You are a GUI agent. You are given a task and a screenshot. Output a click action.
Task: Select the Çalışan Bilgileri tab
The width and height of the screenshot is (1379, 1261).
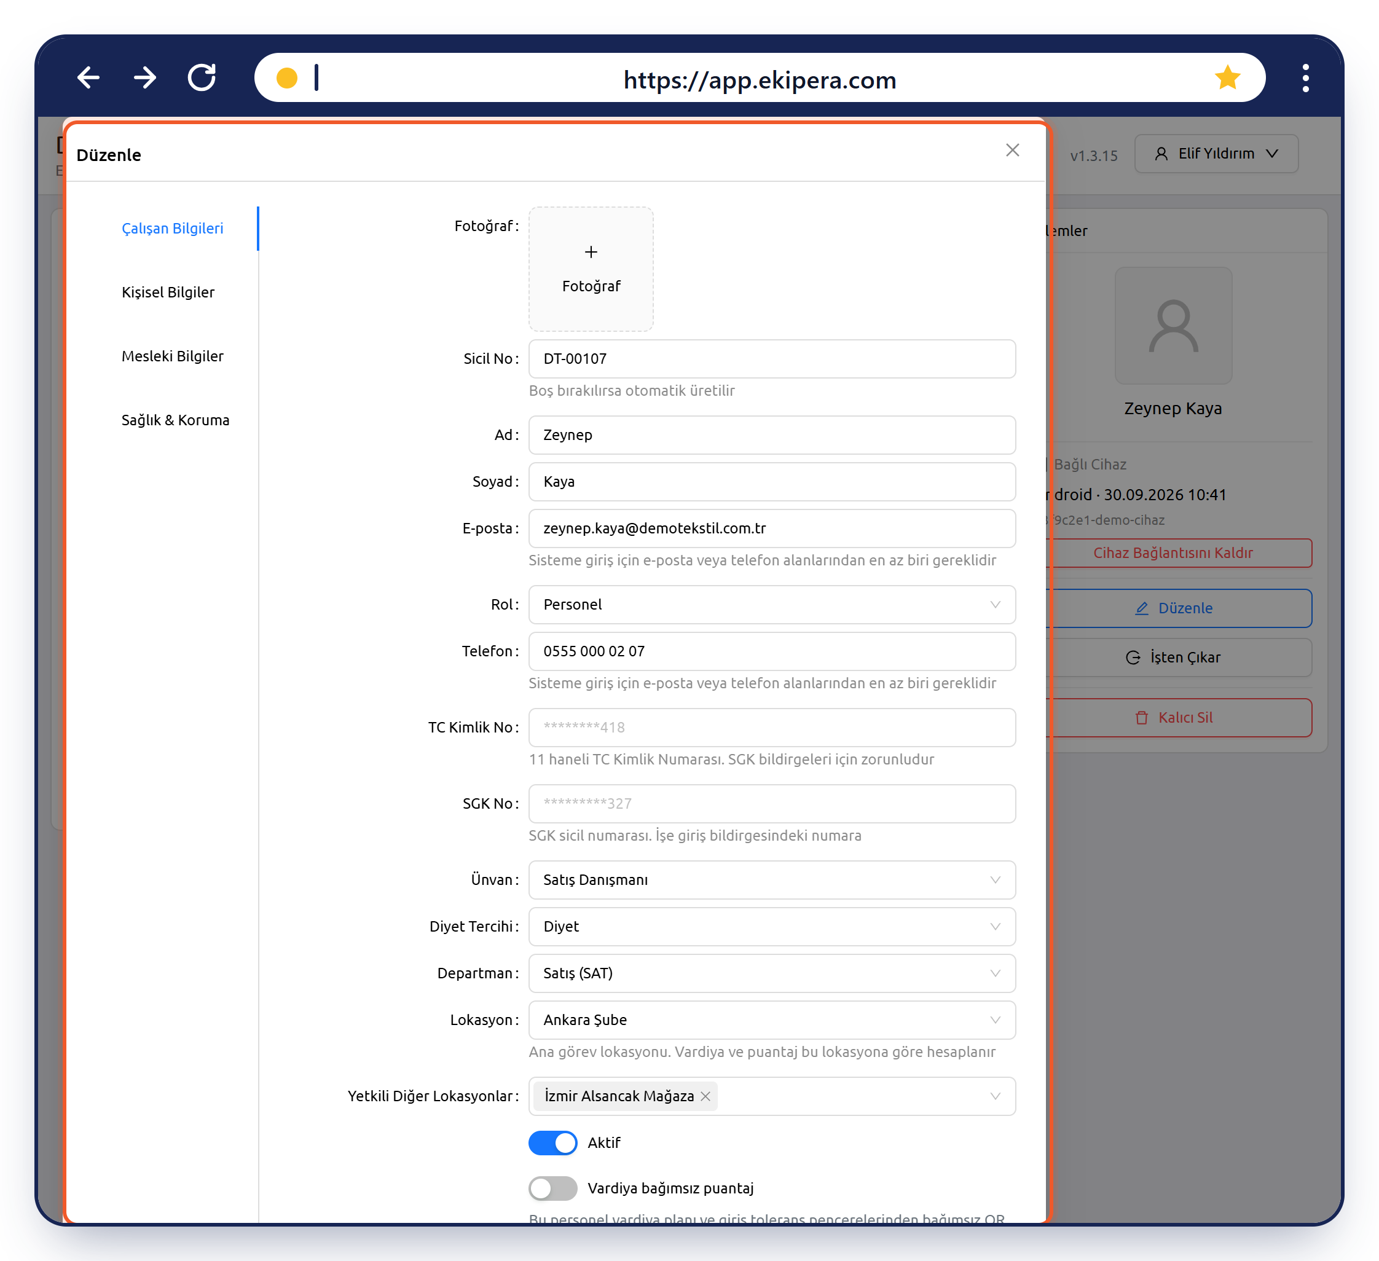click(172, 229)
